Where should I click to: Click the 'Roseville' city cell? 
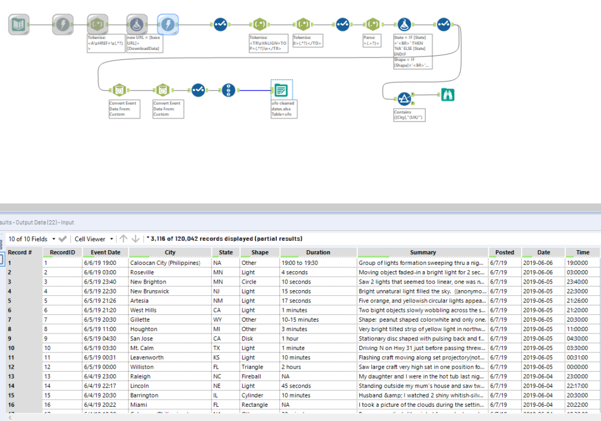click(170, 272)
